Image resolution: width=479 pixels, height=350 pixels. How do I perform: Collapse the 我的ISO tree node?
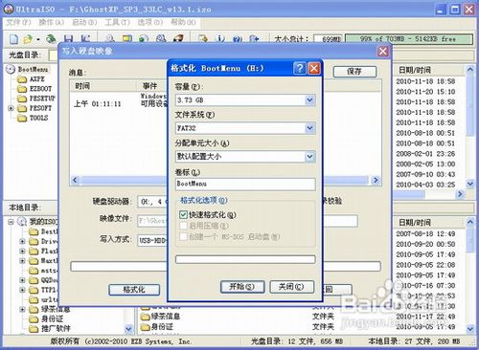(11, 221)
